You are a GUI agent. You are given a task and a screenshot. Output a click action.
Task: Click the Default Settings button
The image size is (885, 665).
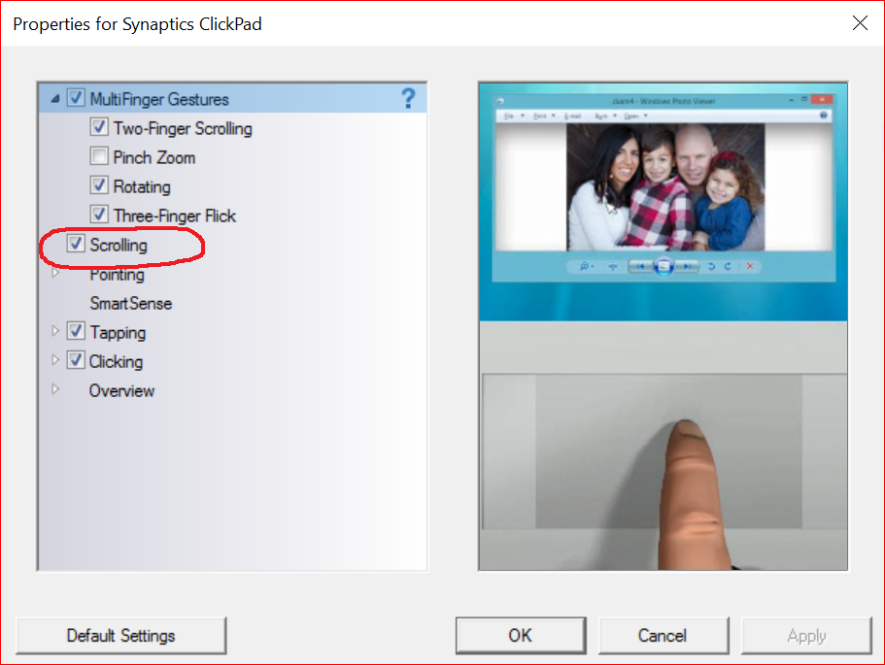coord(120,636)
